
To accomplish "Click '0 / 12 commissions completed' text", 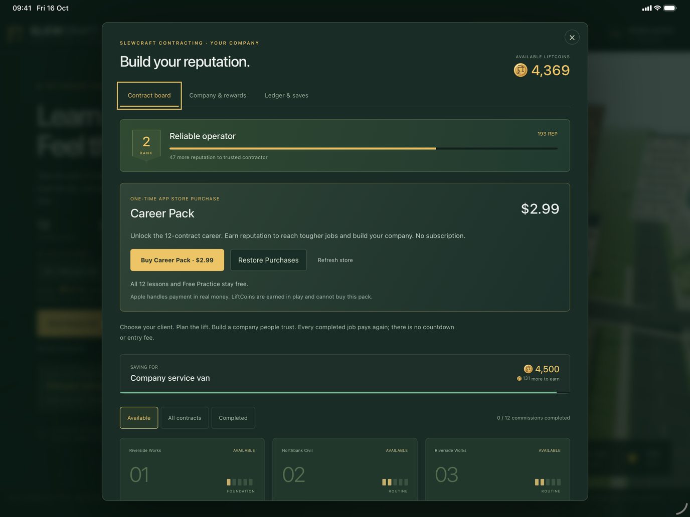I will [533, 418].
